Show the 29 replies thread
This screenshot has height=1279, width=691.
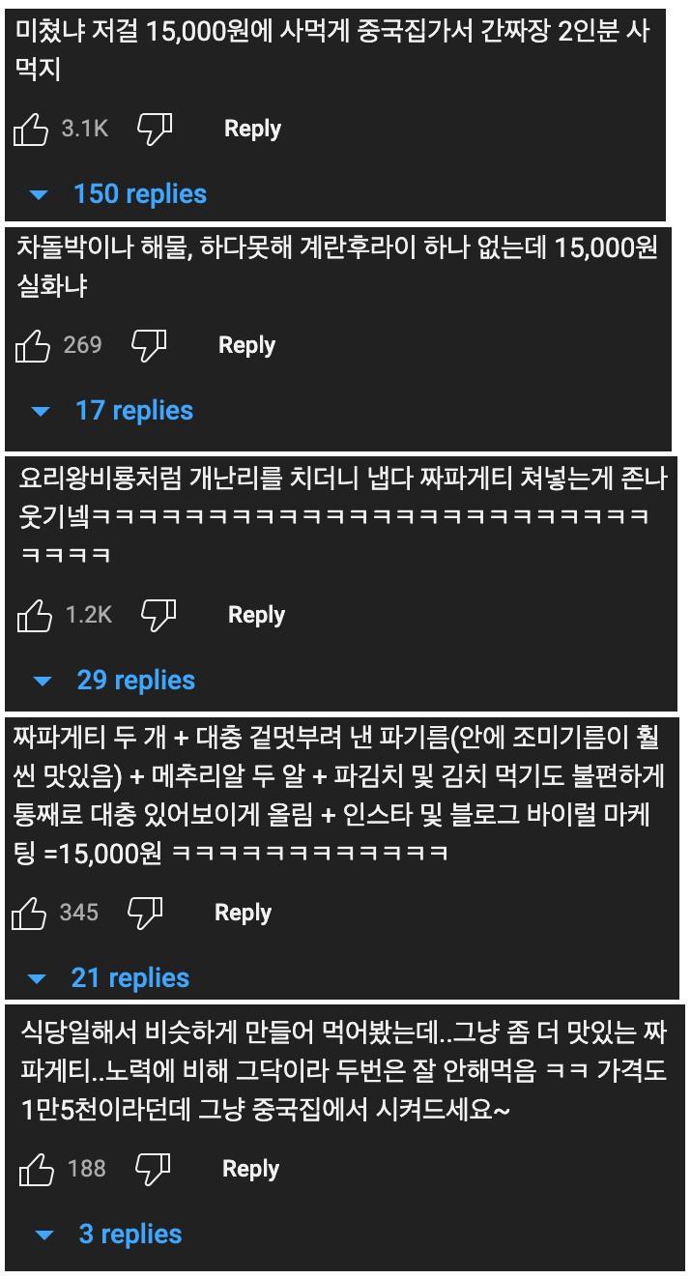coord(114,681)
